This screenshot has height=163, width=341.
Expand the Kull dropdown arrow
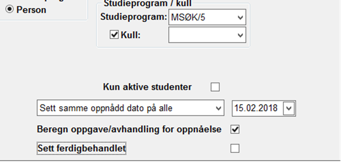coord(240,35)
